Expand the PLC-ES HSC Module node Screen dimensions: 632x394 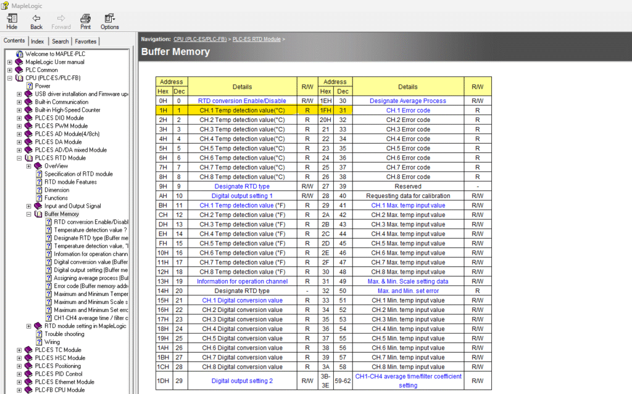(19, 358)
